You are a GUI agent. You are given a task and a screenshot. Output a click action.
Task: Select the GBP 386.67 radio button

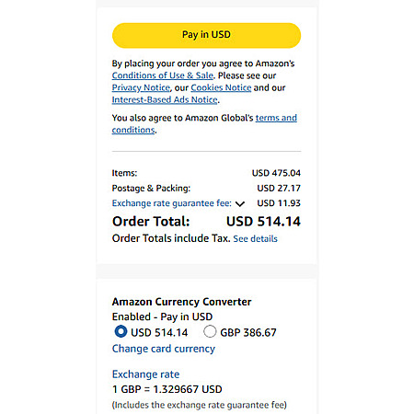[210, 331]
